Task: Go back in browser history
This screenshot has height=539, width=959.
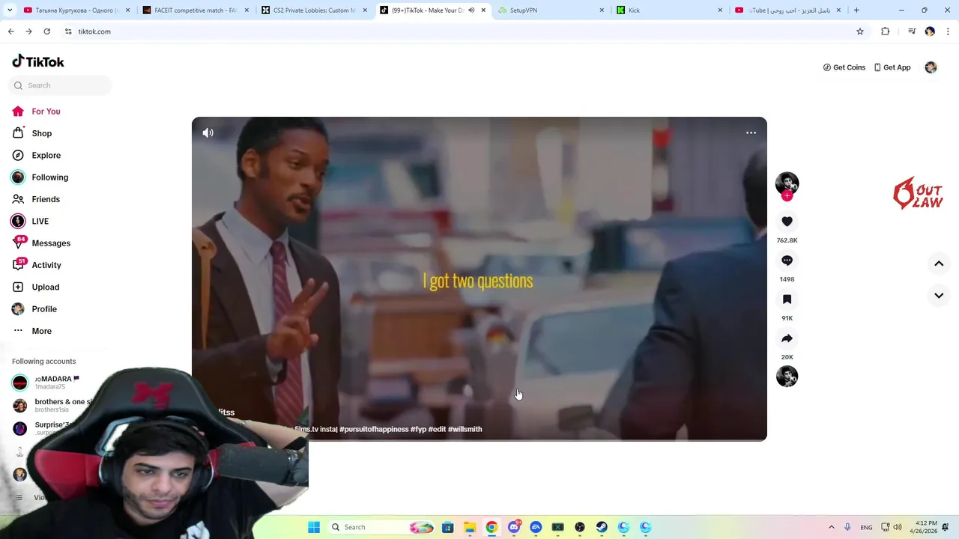Action: pyautogui.click(x=10, y=31)
